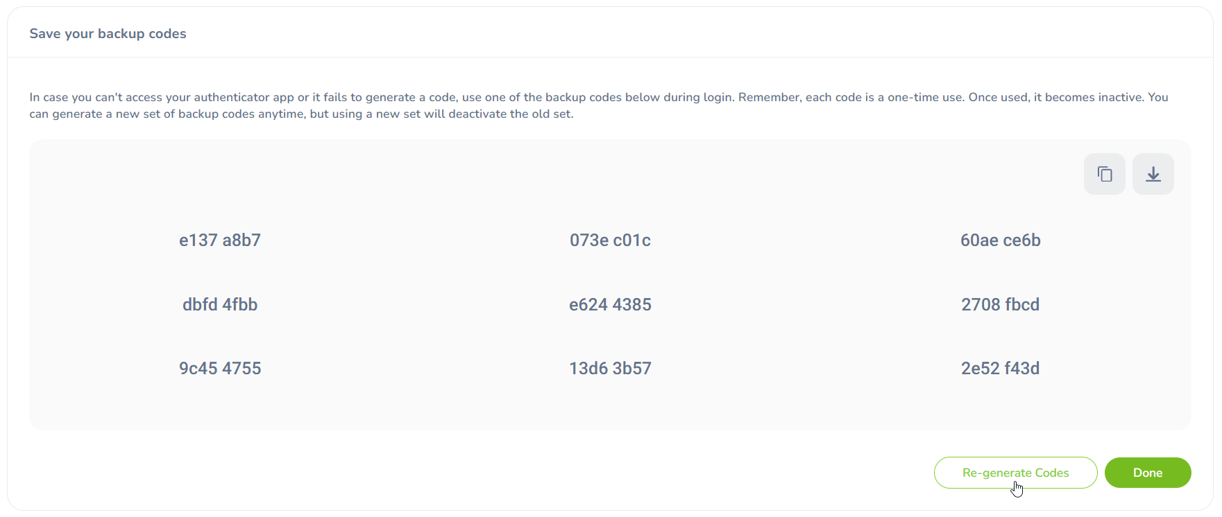
Task: Select backup code 073e c01c
Action: click(610, 240)
